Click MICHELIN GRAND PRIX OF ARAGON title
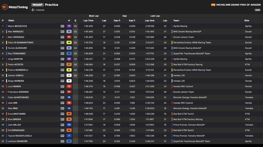Screen dimensions: 263x147 [238, 5]
